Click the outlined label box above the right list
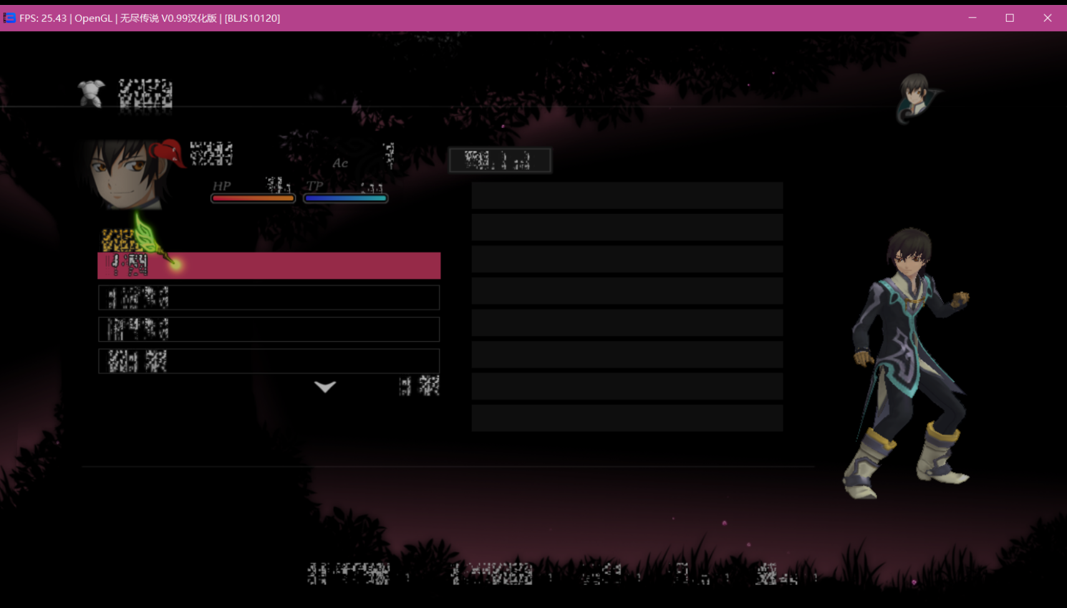The image size is (1067, 608). click(500, 160)
